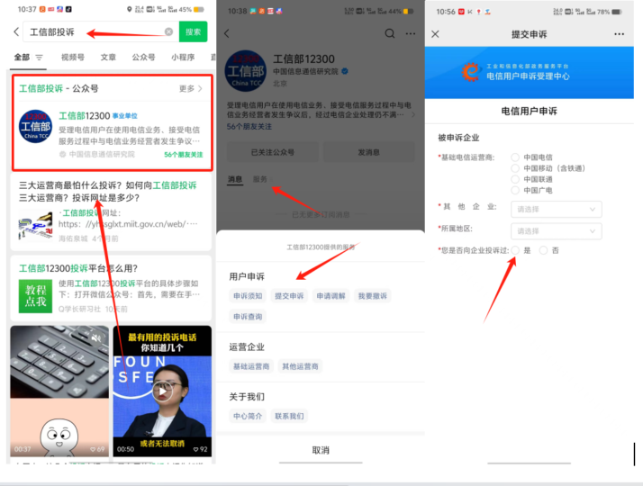
Task: Expand the 所属地区 dropdown
Action: click(x=557, y=230)
